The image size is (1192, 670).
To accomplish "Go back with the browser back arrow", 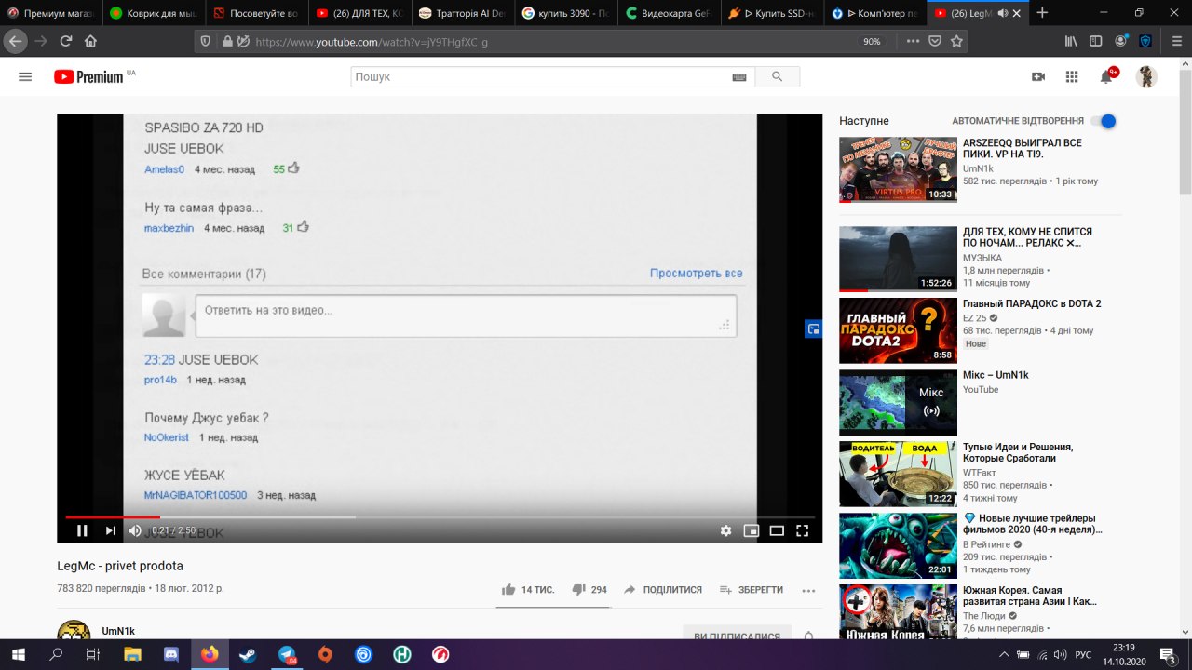I will pyautogui.click(x=16, y=41).
